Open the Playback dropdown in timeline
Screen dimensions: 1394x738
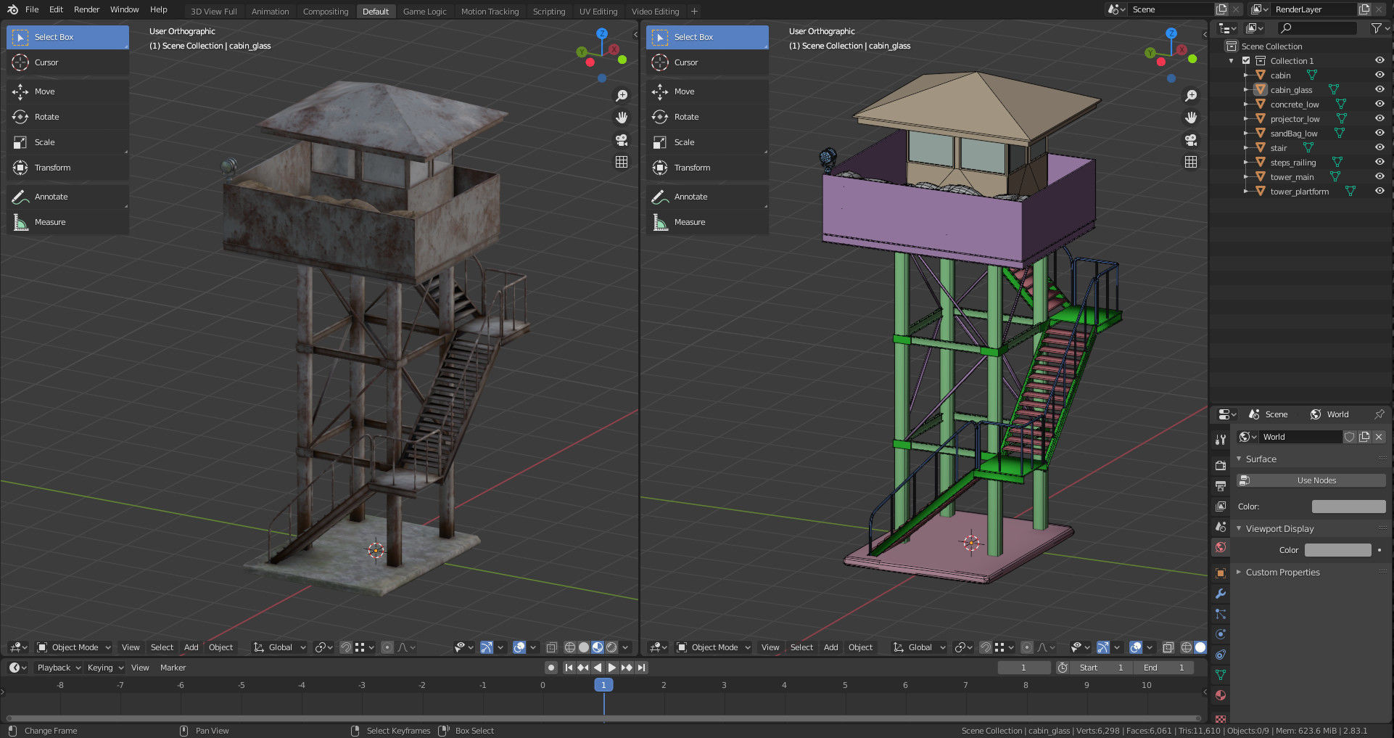[x=59, y=668]
